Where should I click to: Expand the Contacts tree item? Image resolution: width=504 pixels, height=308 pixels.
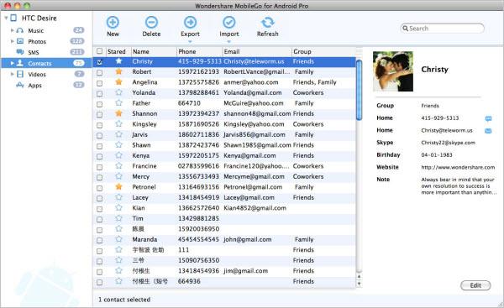pyautogui.click(x=13, y=63)
